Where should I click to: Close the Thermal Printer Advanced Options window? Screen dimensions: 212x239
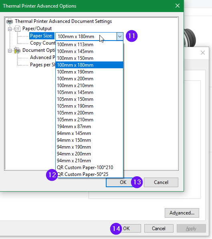178,6
